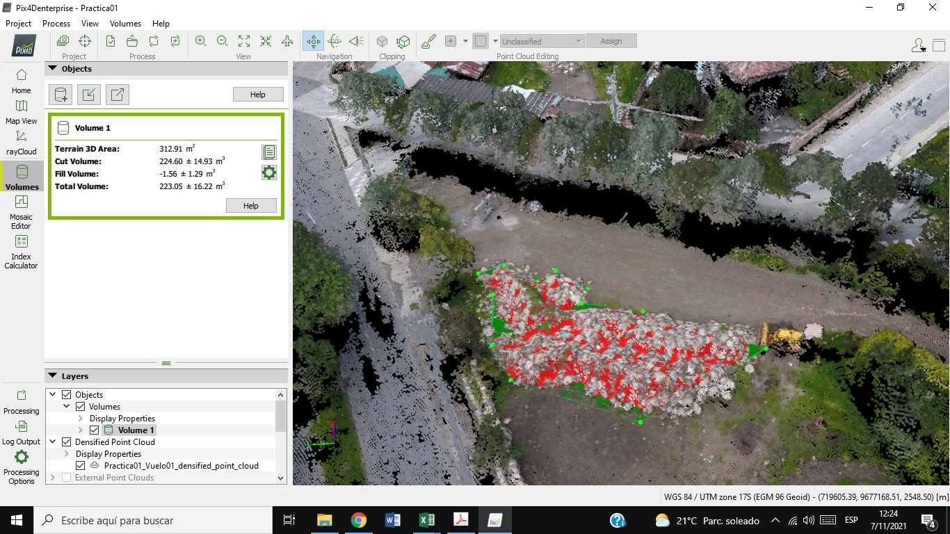Image resolution: width=950 pixels, height=534 pixels.
Task: Open the Unclassified point group dropdown
Action: tap(542, 41)
